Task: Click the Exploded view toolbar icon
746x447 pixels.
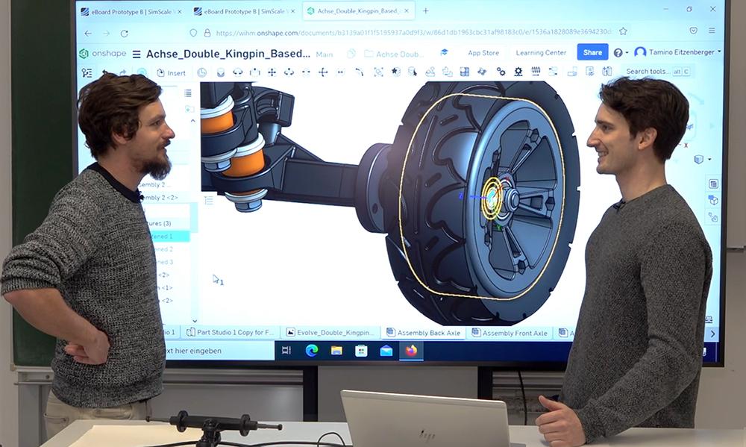Action: [x=606, y=73]
